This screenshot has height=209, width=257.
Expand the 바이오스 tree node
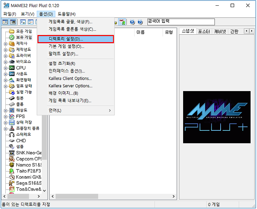click(x=5, y=62)
